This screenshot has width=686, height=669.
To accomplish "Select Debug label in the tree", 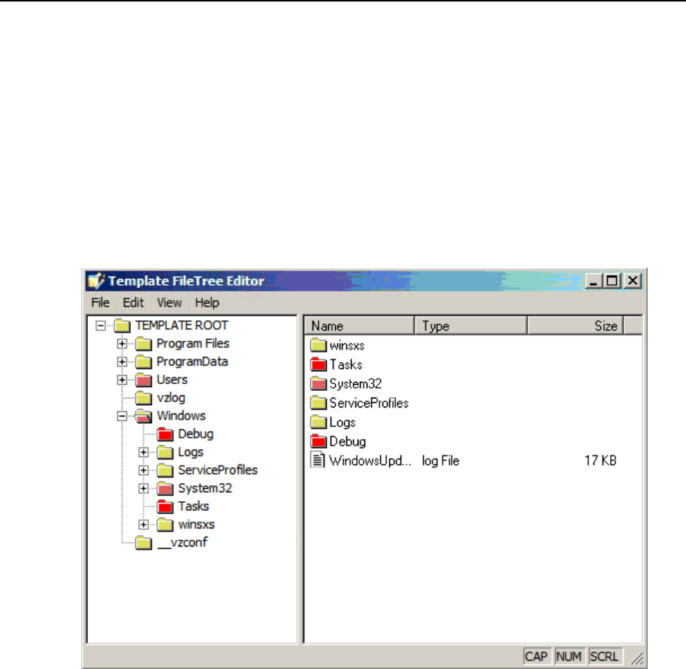I will (x=195, y=434).
